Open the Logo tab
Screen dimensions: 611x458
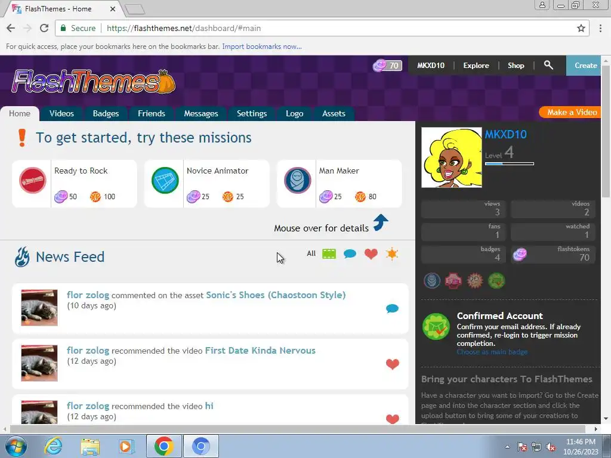coord(294,113)
